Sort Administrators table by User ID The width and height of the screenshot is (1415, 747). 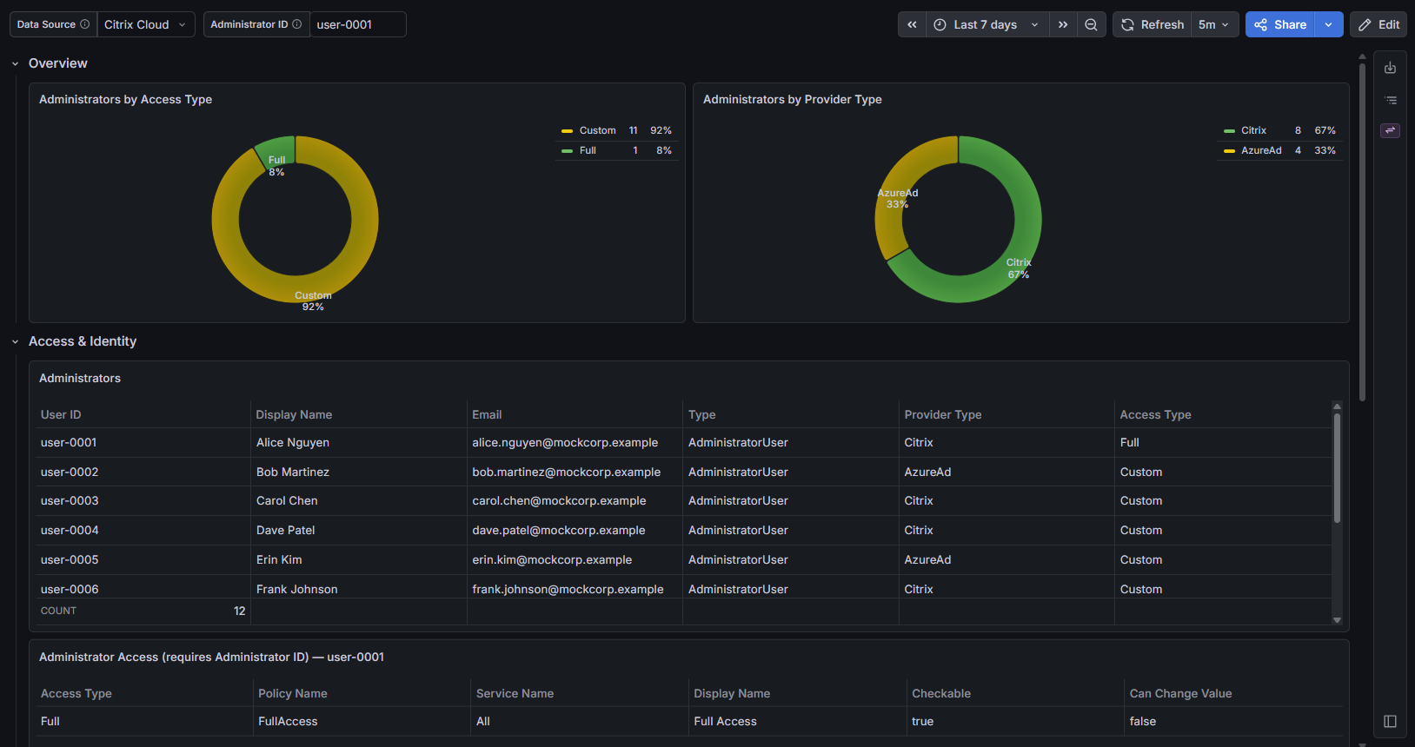pyautogui.click(x=61, y=414)
